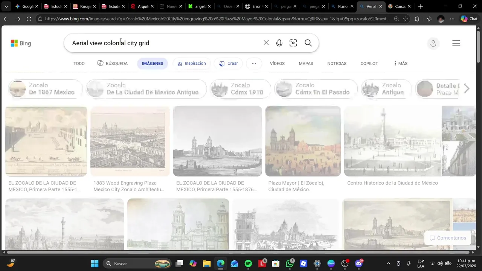482x271 pixels.
Task: Open the volume speaker tray icon
Action: click(440, 263)
